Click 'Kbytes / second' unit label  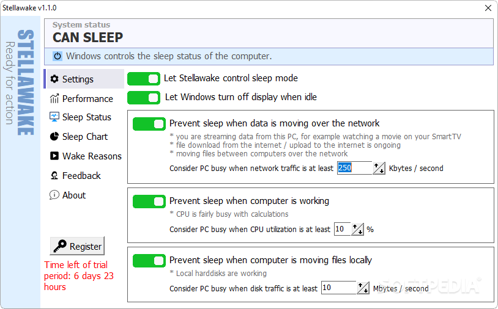(x=416, y=169)
